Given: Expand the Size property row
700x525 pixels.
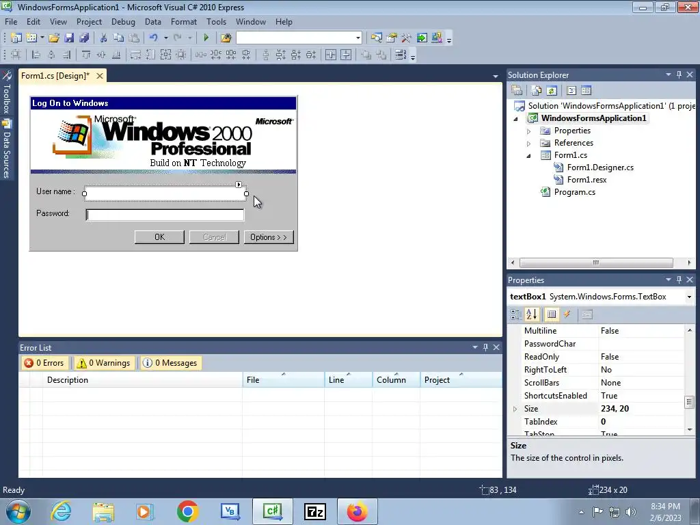Looking at the screenshot, I should 515,409.
